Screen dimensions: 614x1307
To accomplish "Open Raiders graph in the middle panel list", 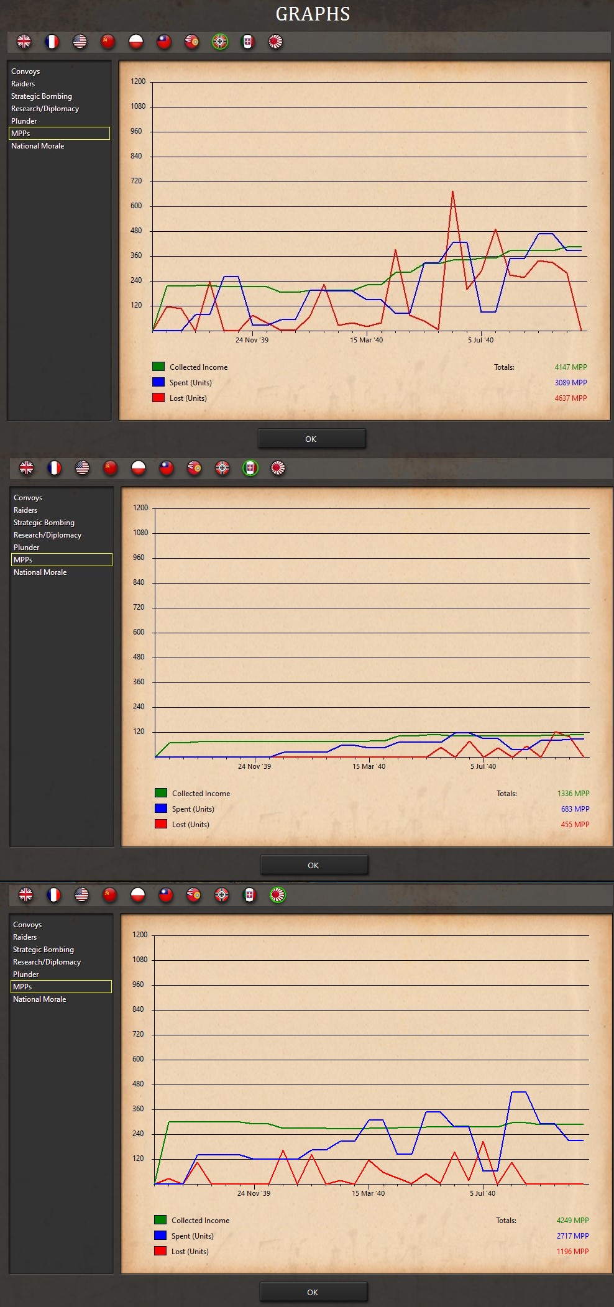I will pos(25,510).
